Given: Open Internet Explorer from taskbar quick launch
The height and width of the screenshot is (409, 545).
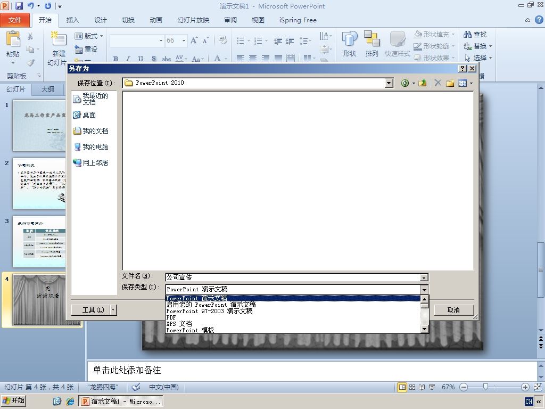Looking at the screenshot, I should [x=70, y=402].
